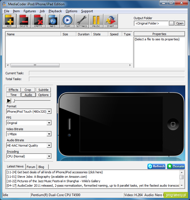Image resolution: width=190 pixels, height=200 pixels.
Task: Click the DELETE toolbar icon
Action: tap(24, 21)
